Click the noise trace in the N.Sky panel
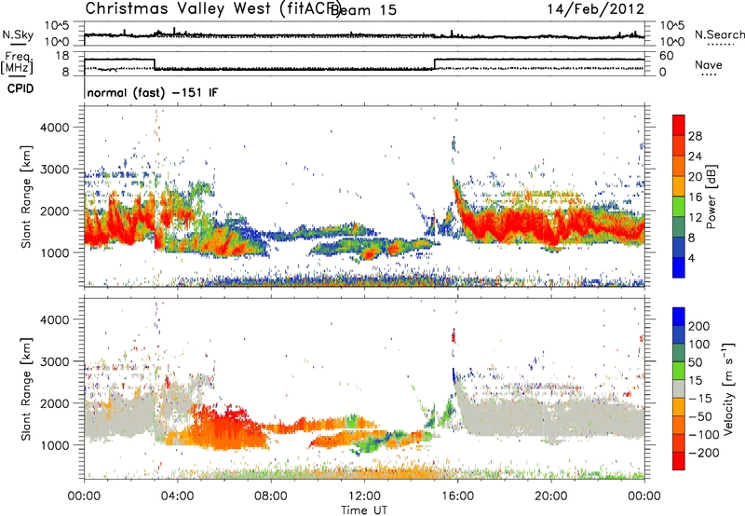 tap(364, 35)
